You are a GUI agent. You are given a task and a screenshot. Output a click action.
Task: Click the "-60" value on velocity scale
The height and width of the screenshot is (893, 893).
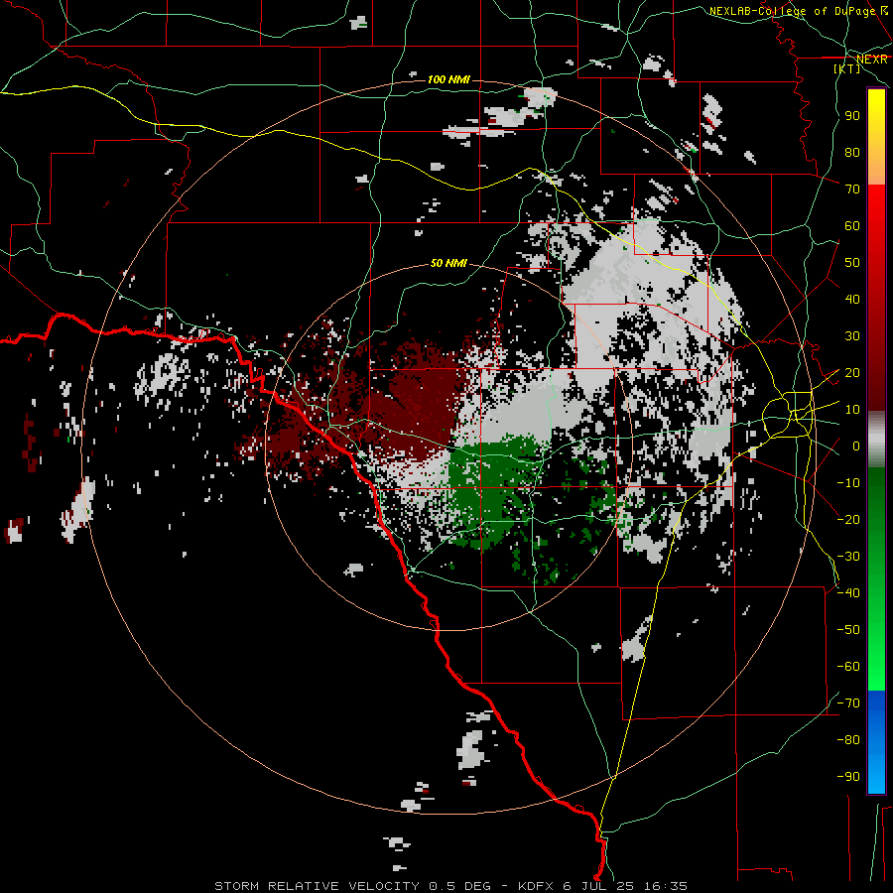pyautogui.click(x=848, y=667)
